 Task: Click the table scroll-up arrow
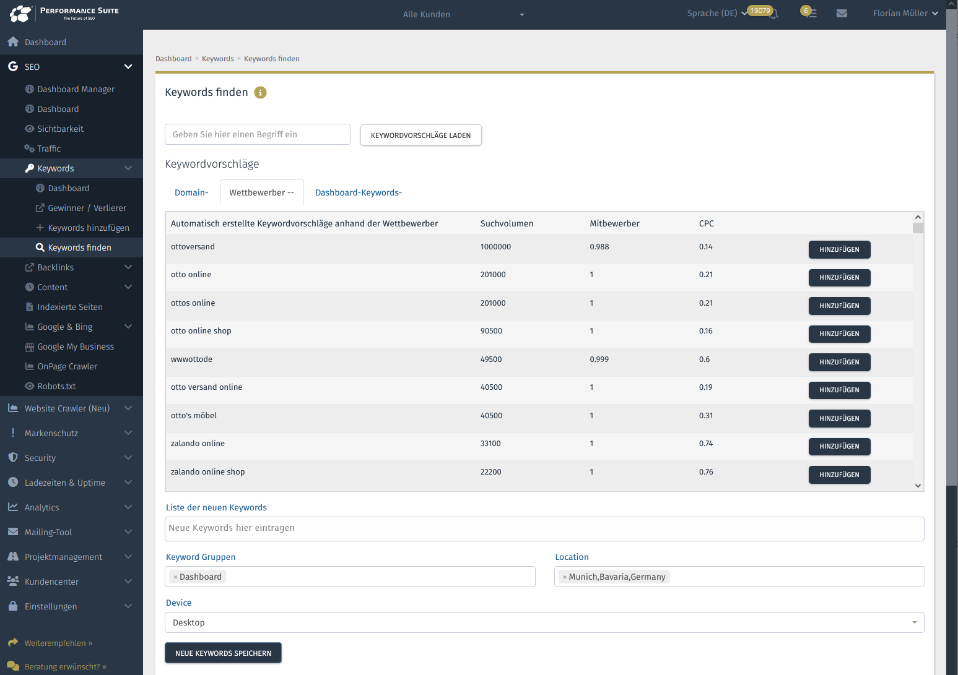click(918, 217)
